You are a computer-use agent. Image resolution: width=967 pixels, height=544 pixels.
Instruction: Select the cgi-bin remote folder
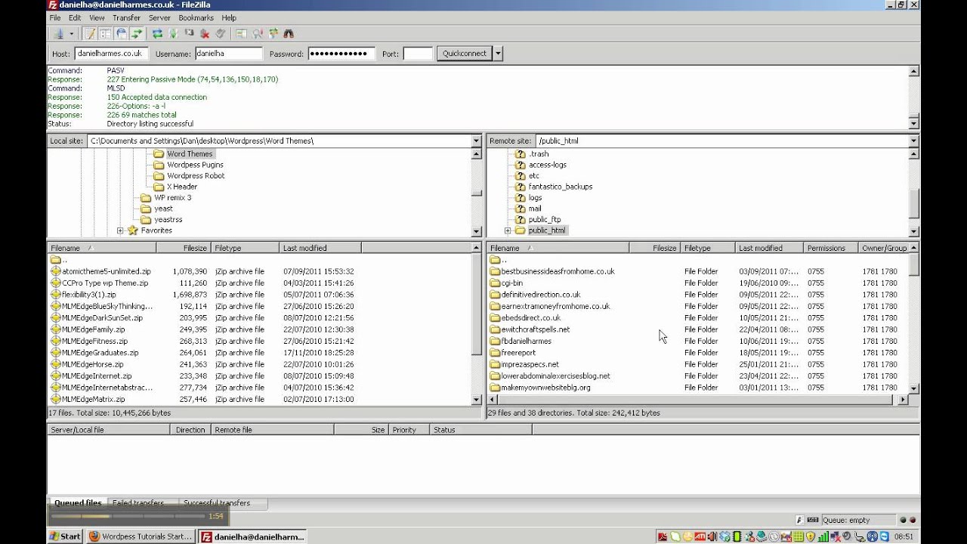tap(511, 283)
